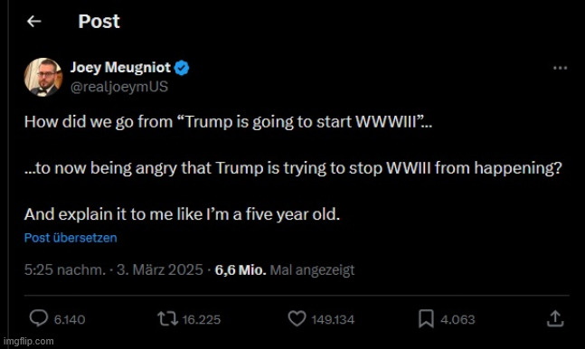Click the 'Post' header title

(99, 22)
